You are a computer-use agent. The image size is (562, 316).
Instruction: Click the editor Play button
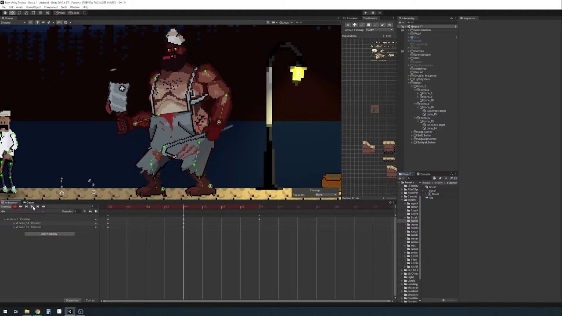(365, 13)
